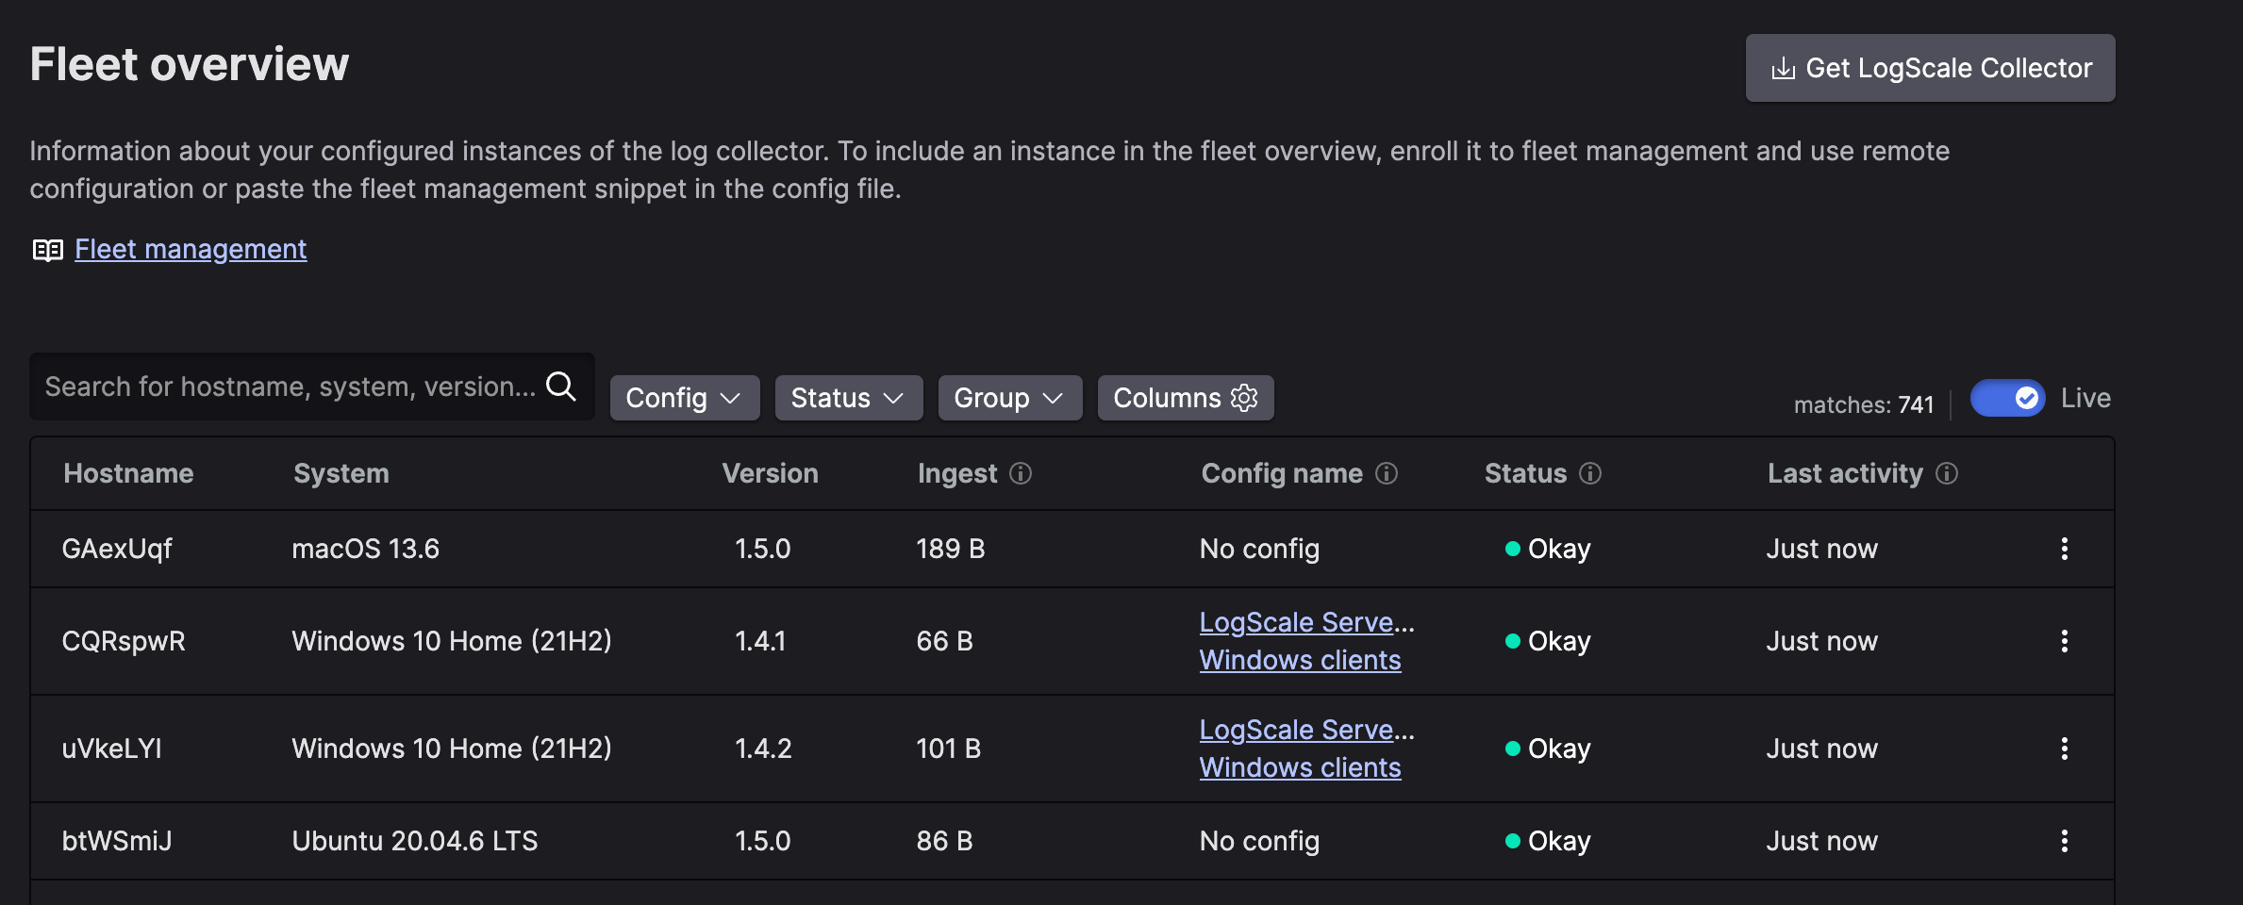This screenshot has height=905, width=2243.
Task: Open the Fleet management documentation link
Action: pos(190,248)
